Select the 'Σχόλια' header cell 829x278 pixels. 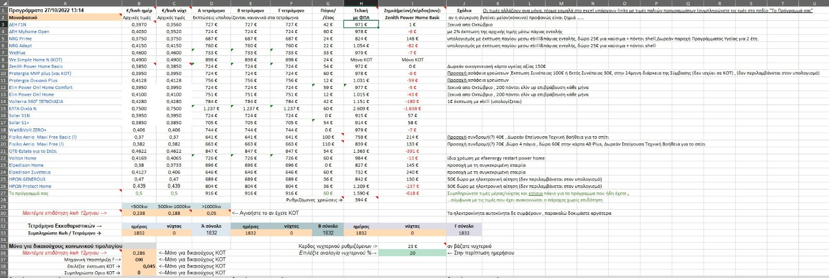464,10
